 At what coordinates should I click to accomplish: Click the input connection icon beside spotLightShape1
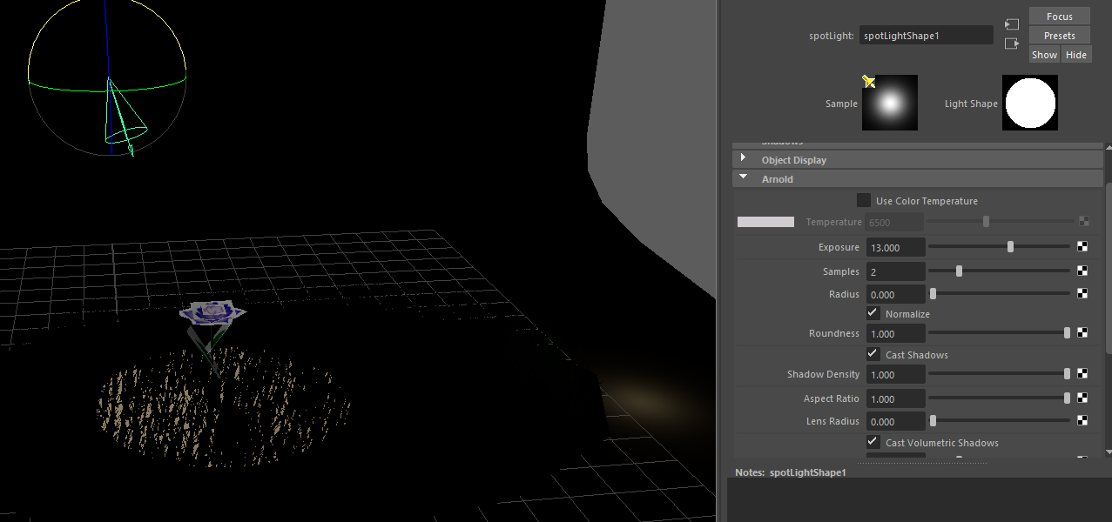(1012, 24)
